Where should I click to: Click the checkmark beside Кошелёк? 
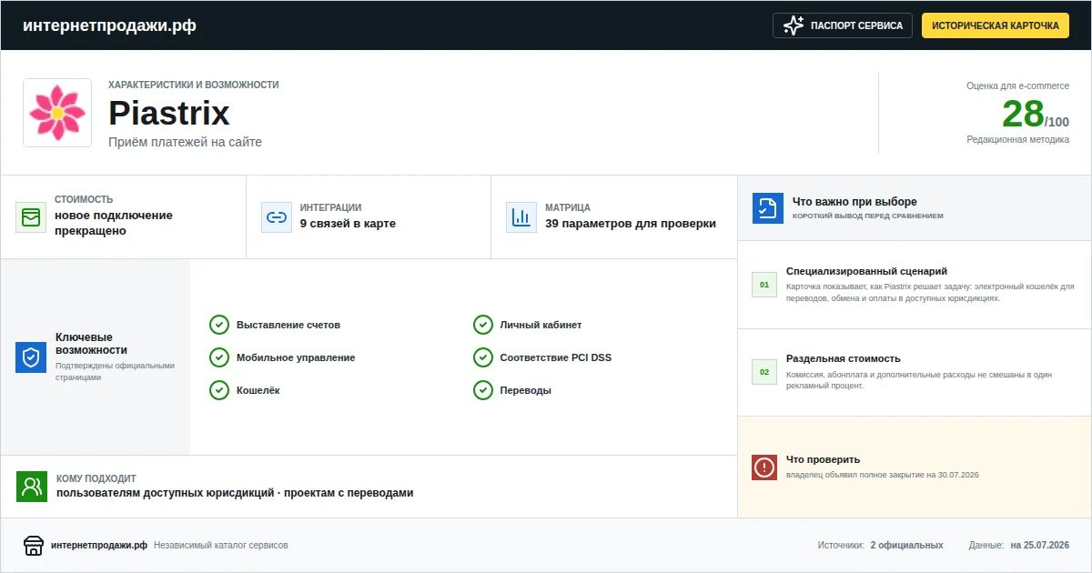point(219,390)
